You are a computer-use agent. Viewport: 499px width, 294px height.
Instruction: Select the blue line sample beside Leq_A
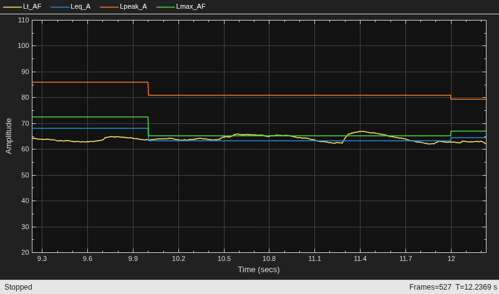pyautogui.click(x=60, y=7)
